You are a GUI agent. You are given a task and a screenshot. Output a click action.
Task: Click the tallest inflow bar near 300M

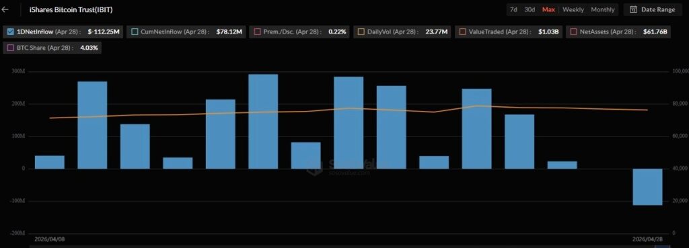pyautogui.click(x=263, y=122)
